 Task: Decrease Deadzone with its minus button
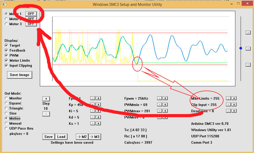pos(229,111)
